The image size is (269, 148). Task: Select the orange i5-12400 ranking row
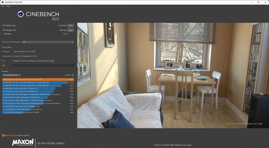pos(38,80)
